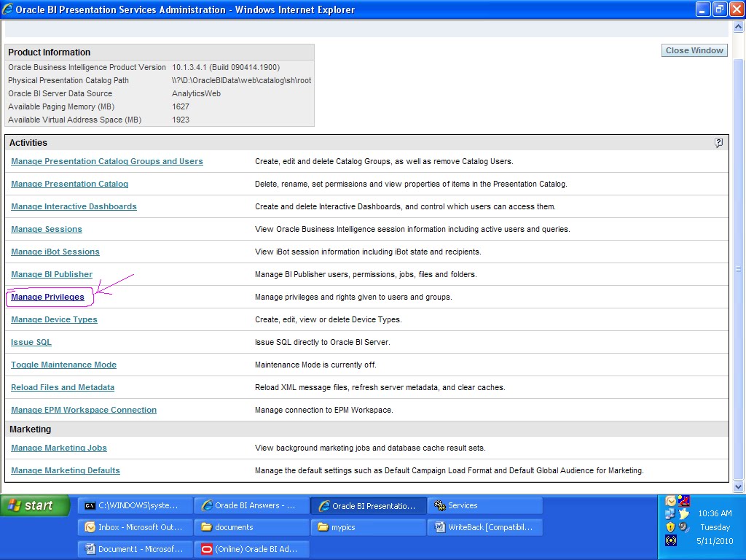Click the security shield tray icon

[670, 526]
